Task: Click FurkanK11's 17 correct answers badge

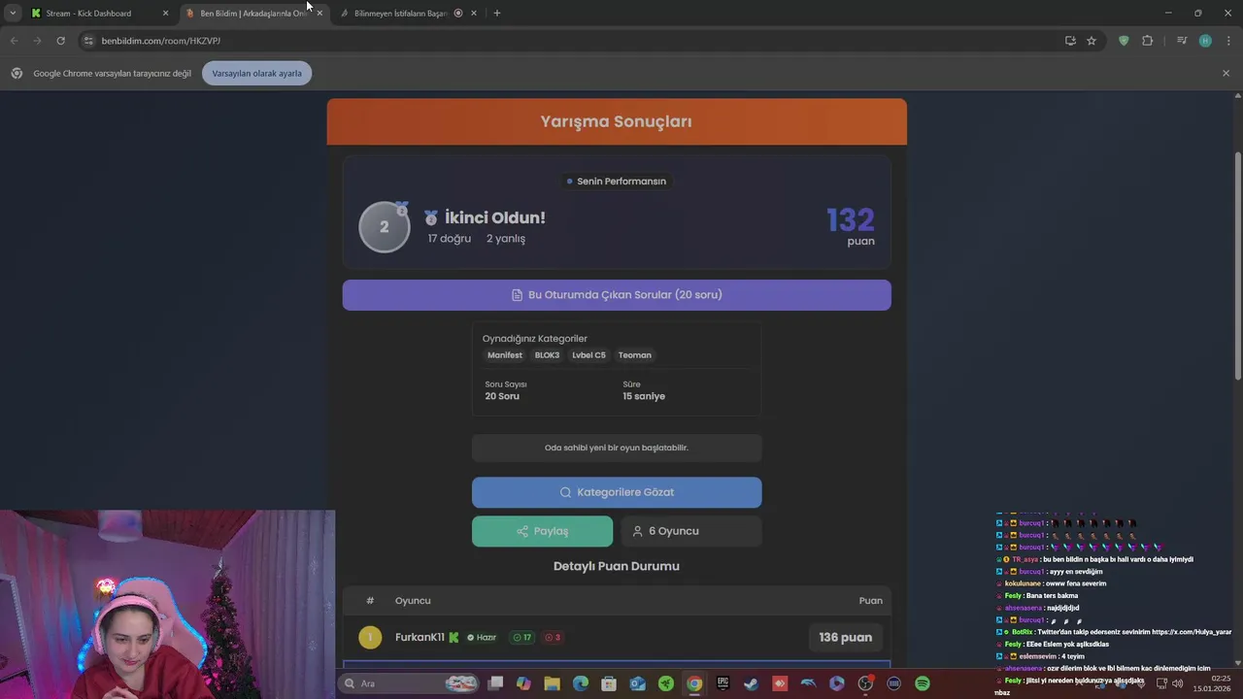Action: pyautogui.click(x=522, y=638)
